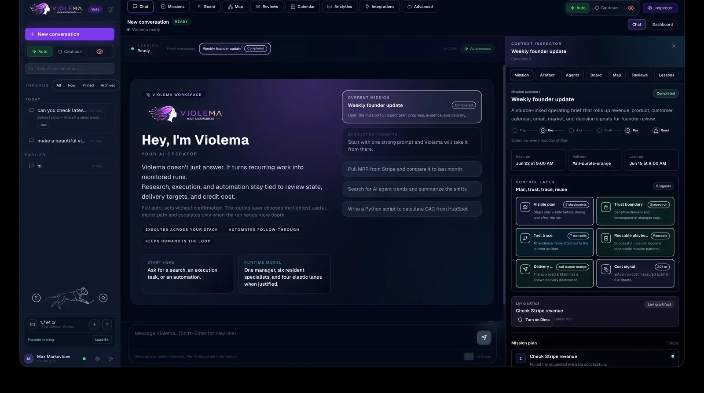This screenshot has height=393, width=704.
Task: Open the Calendar tab
Action: click(x=302, y=7)
